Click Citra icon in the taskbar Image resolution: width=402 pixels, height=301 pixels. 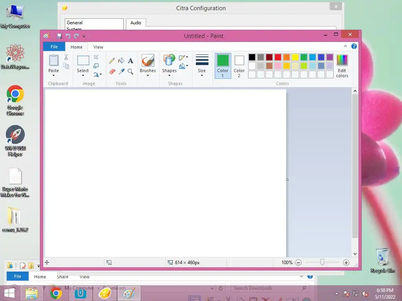click(x=105, y=293)
